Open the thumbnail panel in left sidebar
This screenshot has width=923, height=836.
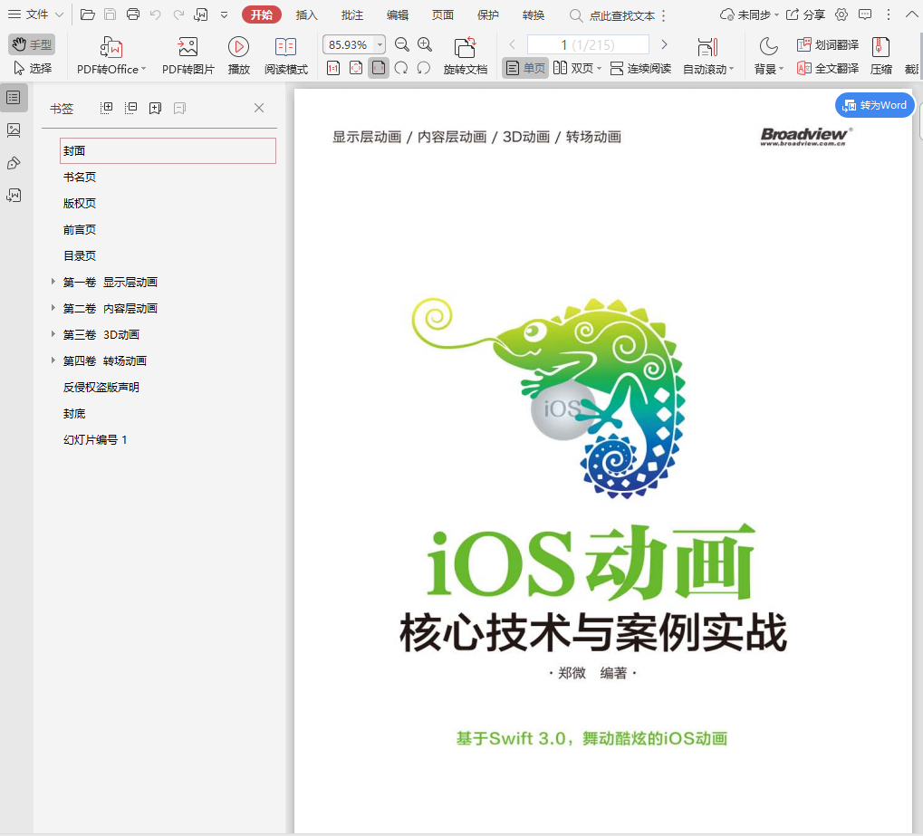pyautogui.click(x=14, y=130)
